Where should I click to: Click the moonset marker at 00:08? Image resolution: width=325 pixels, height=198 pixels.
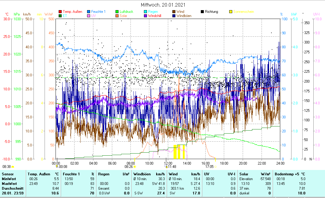click(x=57, y=167)
